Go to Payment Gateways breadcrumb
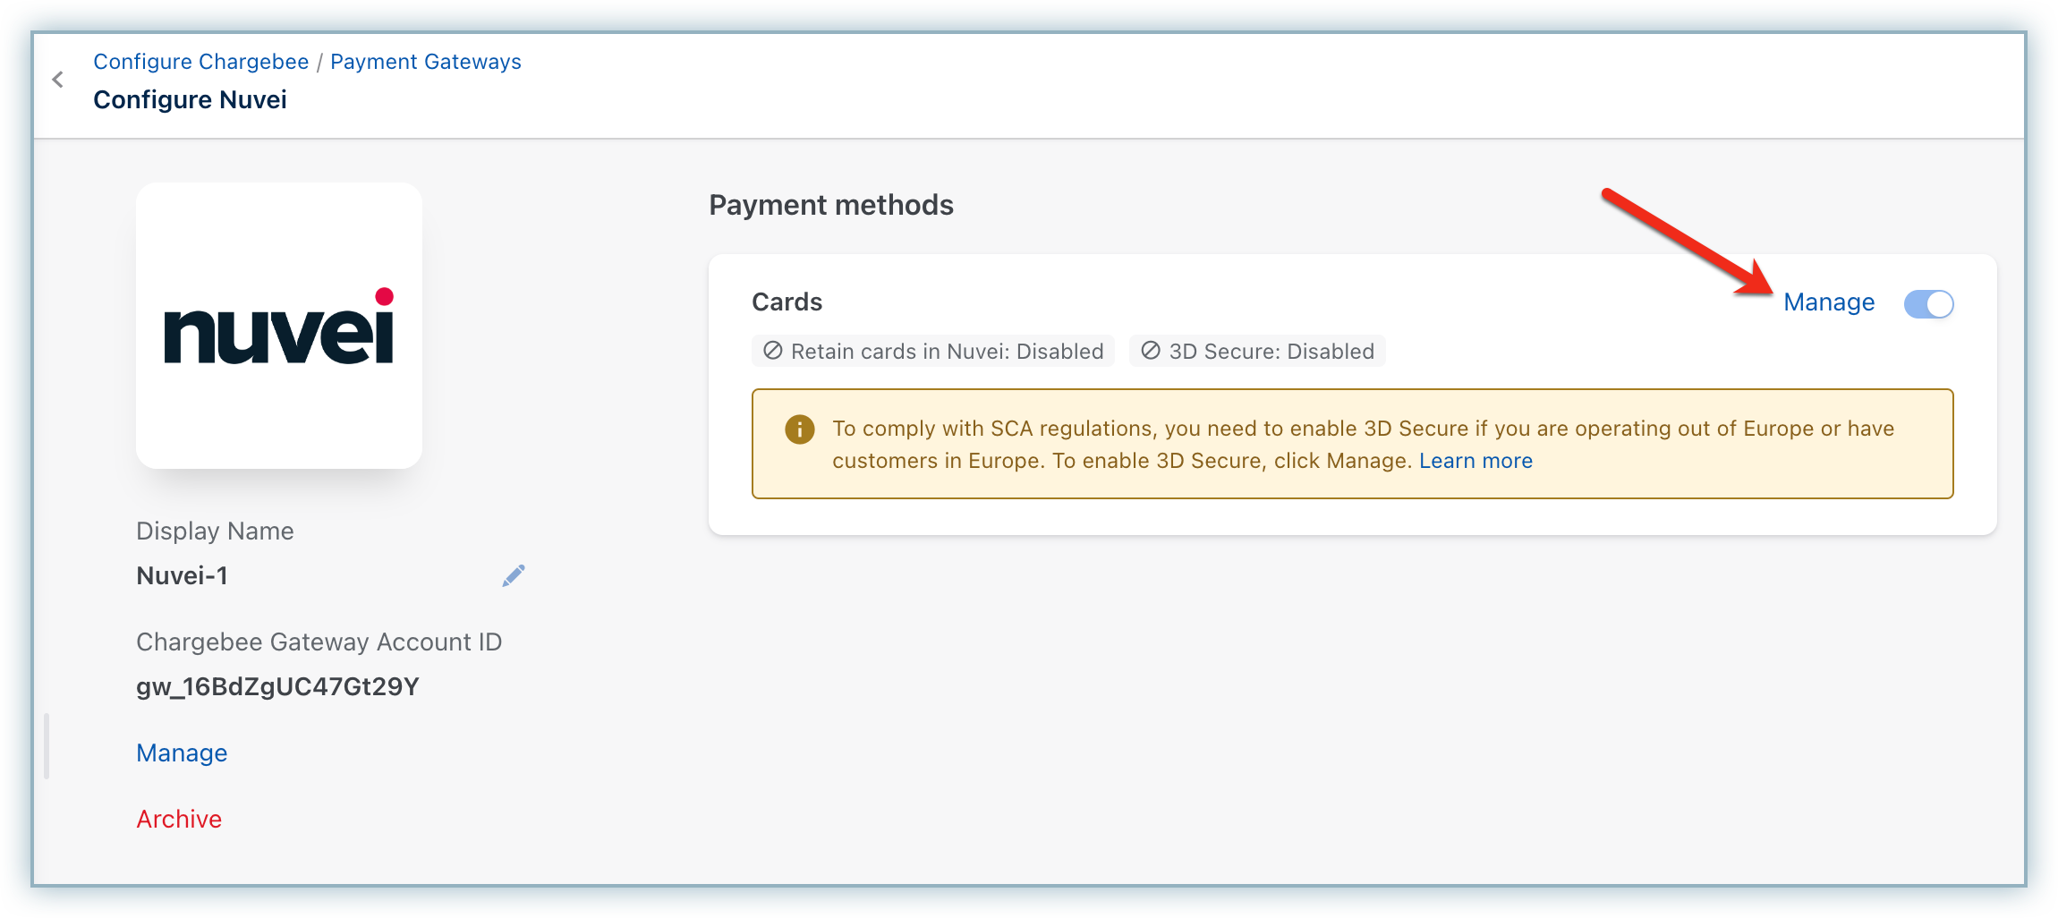Image resolution: width=2058 pixels, height=918 pixels. coord(425,62)
